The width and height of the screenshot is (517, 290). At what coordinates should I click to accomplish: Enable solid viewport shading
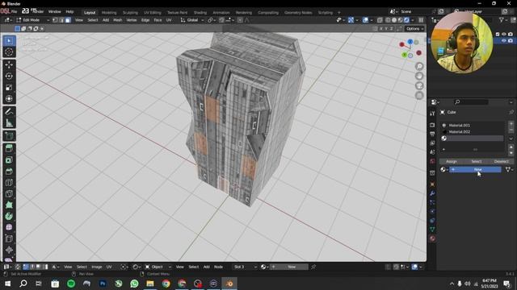pyautogui.click(x=394, y=20)
